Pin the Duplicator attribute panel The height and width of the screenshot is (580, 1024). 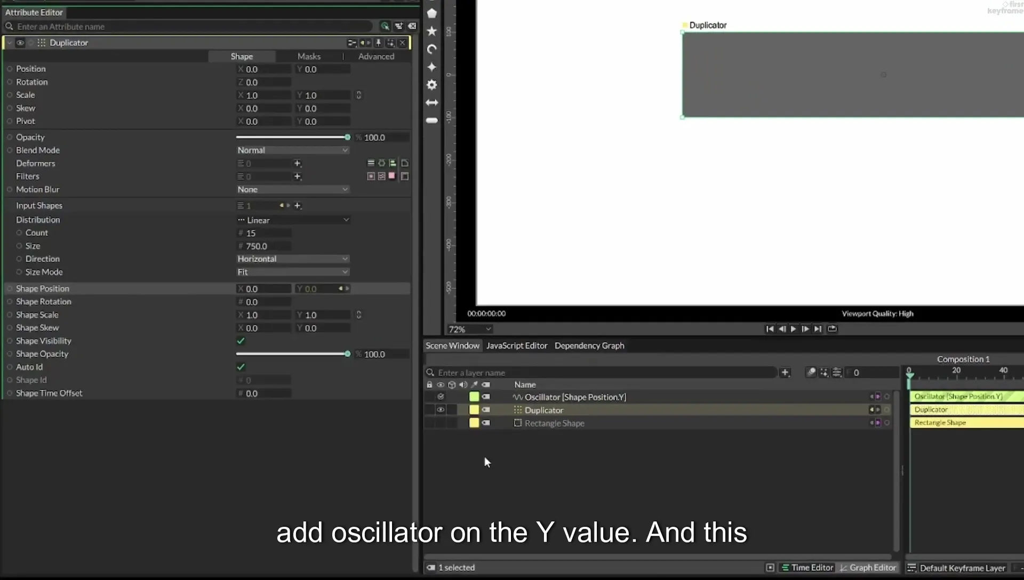(379, 43)
